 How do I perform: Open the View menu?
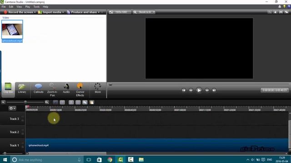coord(19,7)
